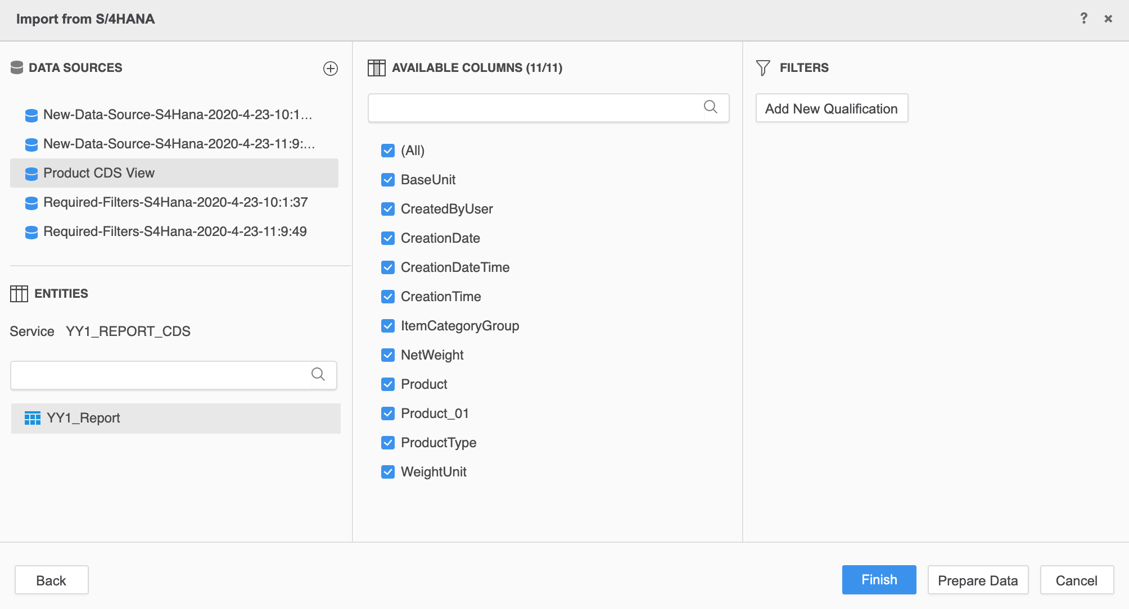Uncheck the (All) columns checkbox
Screen dimensions: 1129x609
[387, 151]
